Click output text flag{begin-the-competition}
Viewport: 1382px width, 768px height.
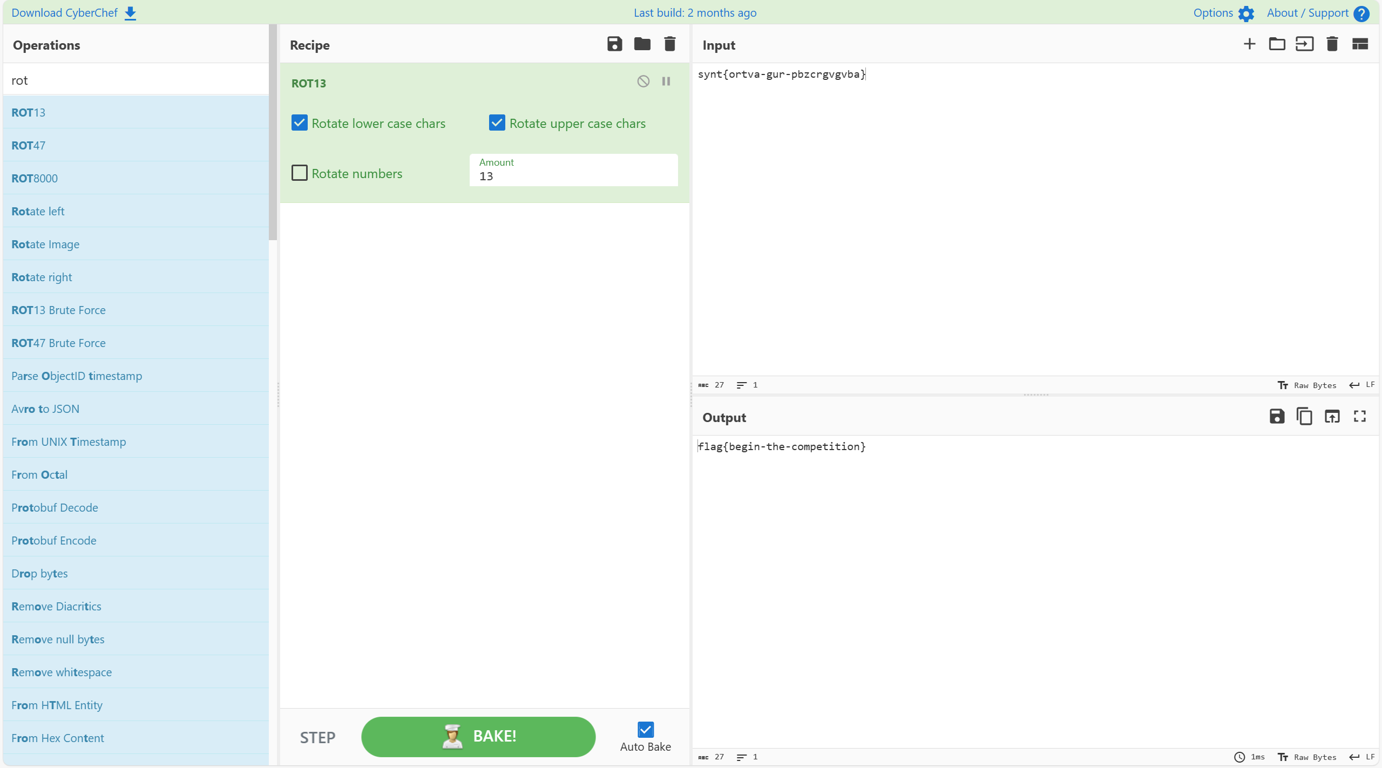781,447
